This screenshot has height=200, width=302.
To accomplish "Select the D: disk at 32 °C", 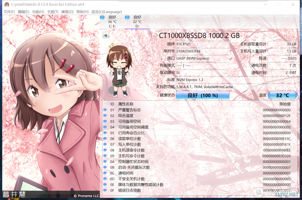I will pyautogui.click(x=137, y=22).
